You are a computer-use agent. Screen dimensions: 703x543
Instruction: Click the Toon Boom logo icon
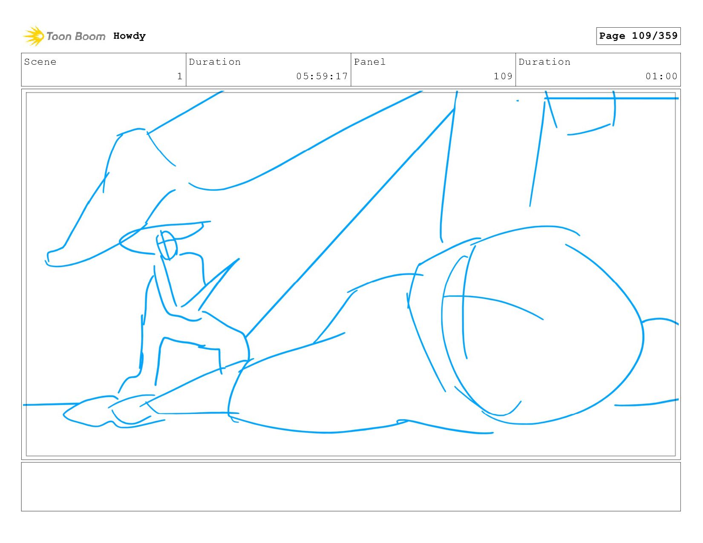coord(34,36)
